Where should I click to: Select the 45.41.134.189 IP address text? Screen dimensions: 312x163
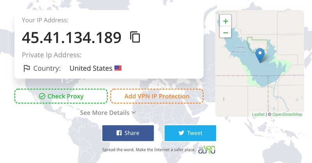point(71,37)
